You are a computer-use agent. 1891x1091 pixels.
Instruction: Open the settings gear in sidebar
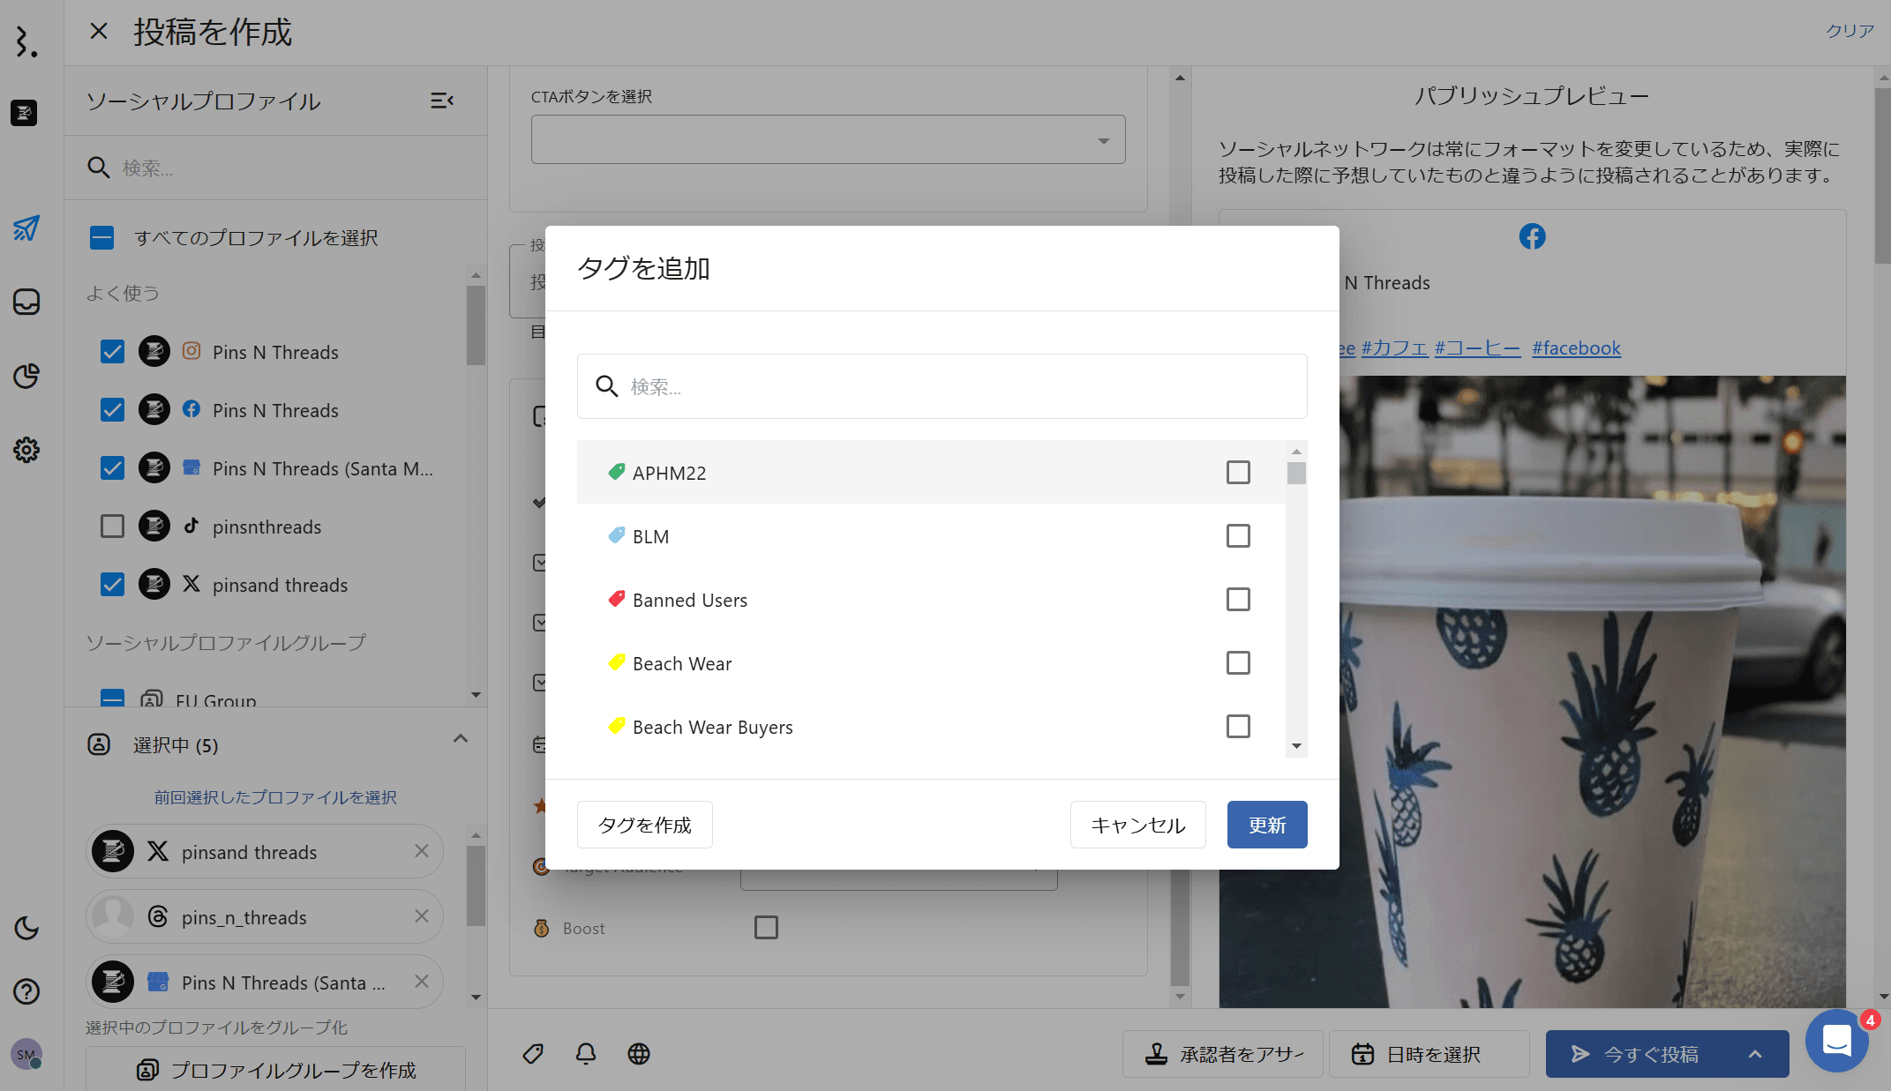26,450
